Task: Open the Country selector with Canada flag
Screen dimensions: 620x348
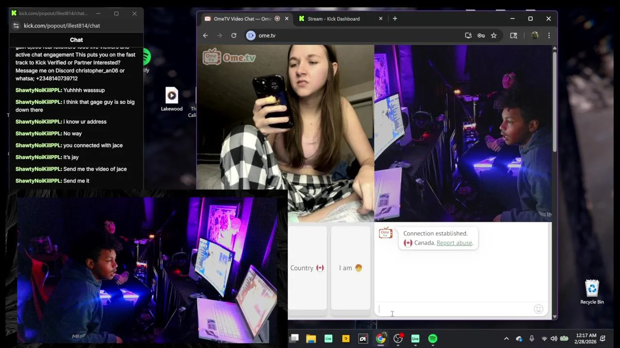Action: coord(307,268)
